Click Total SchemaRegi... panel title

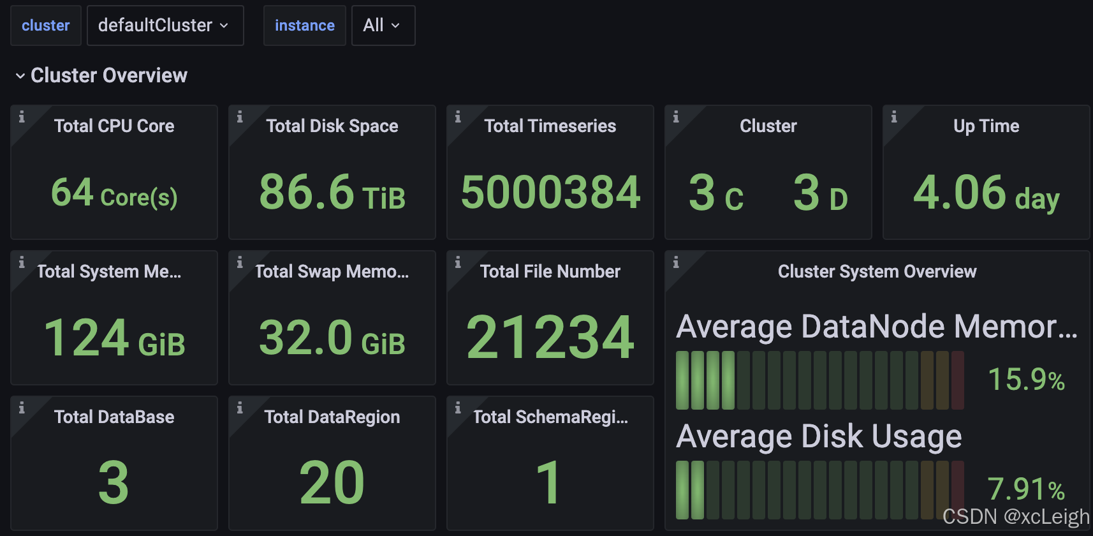click(550, 417)
